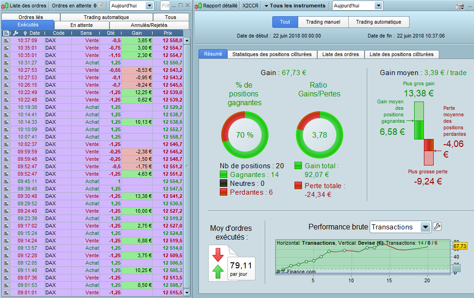Open the En attente tab

tap(82, 25)
